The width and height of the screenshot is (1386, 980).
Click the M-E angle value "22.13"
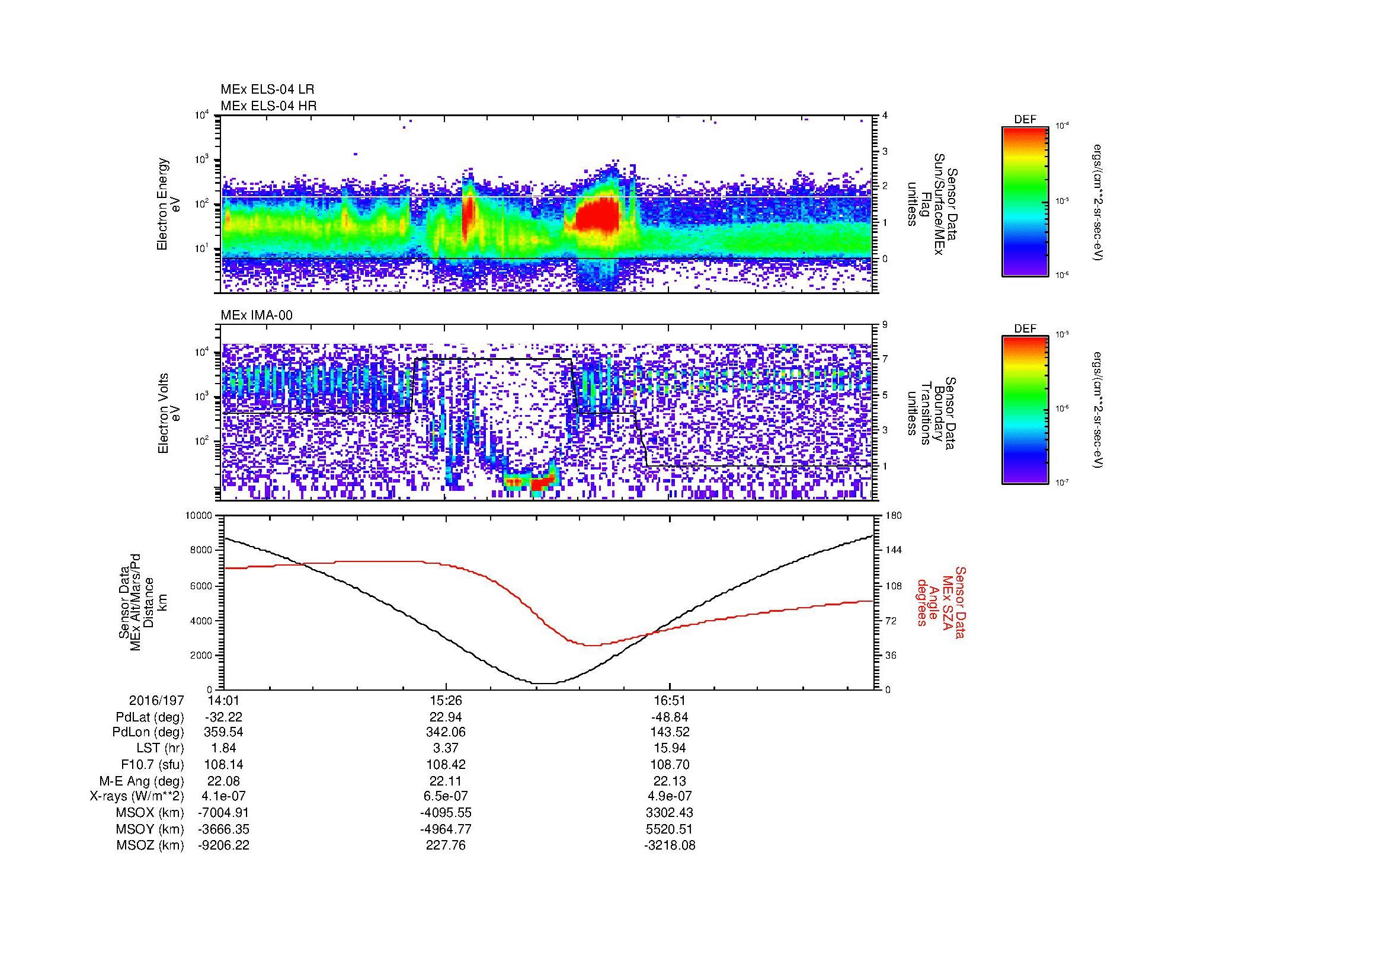point(670,781)
